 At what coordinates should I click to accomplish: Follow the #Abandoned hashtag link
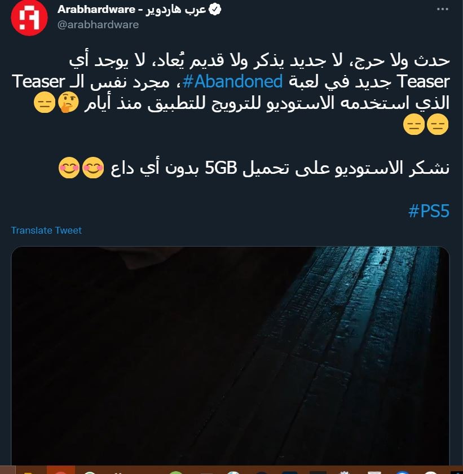[232, 81]
